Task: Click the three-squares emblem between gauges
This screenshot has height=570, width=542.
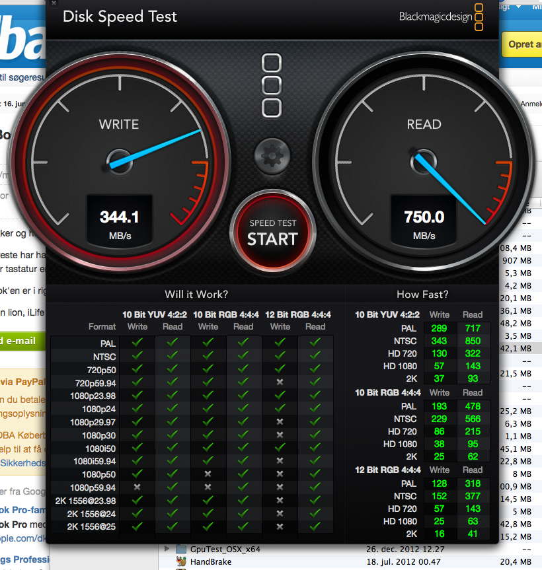Action: [x=272, y=85]
